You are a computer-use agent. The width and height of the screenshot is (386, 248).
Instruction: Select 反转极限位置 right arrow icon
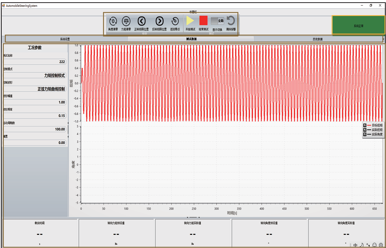(159, 21)
